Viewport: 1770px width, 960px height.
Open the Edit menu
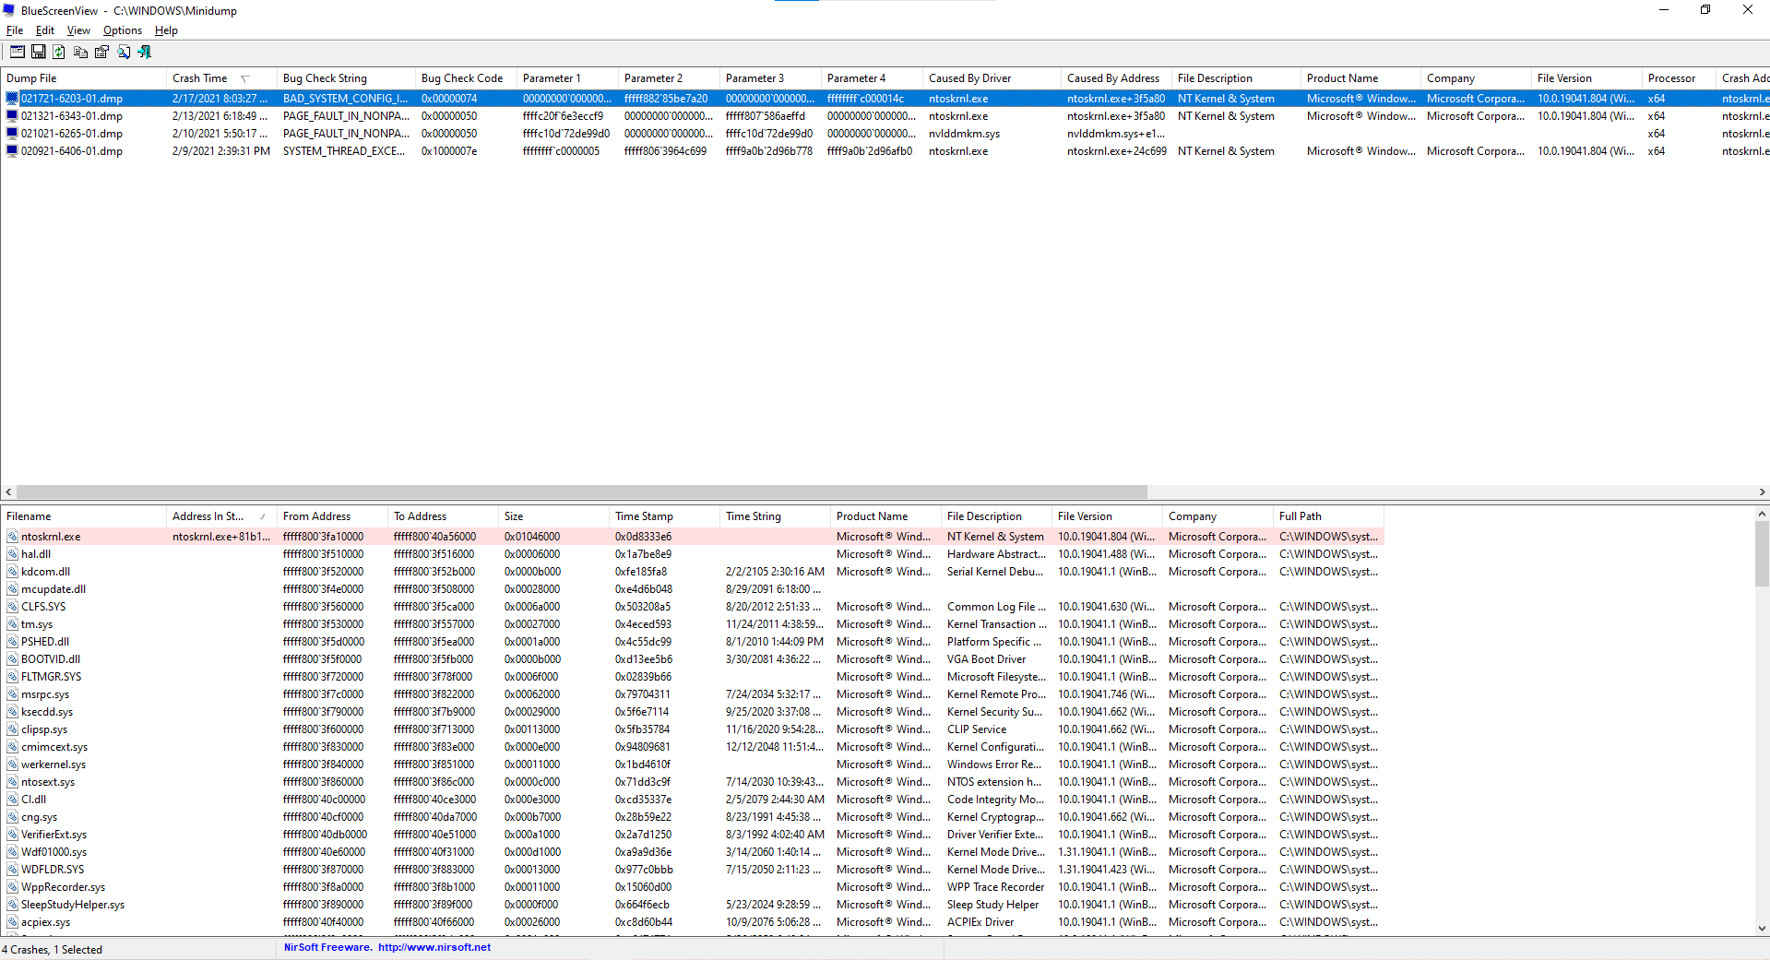click(45, 30)
